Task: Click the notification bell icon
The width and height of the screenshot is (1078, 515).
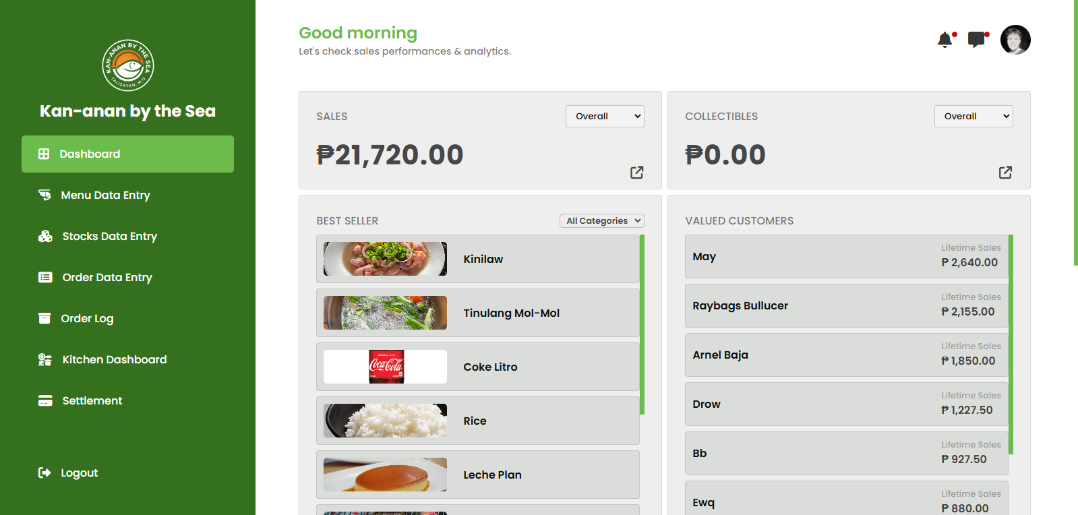Action: point(945,40)
